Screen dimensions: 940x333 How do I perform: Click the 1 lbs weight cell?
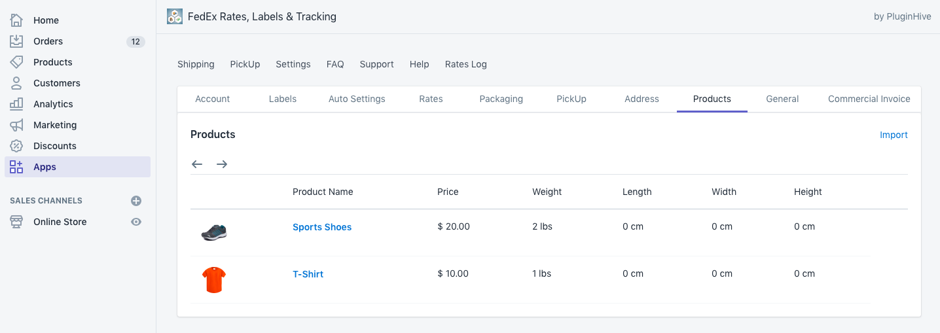click(x=541, y=273)
